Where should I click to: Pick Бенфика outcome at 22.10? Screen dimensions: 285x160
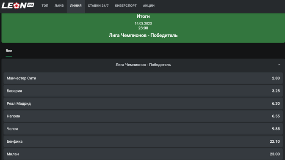143,141
